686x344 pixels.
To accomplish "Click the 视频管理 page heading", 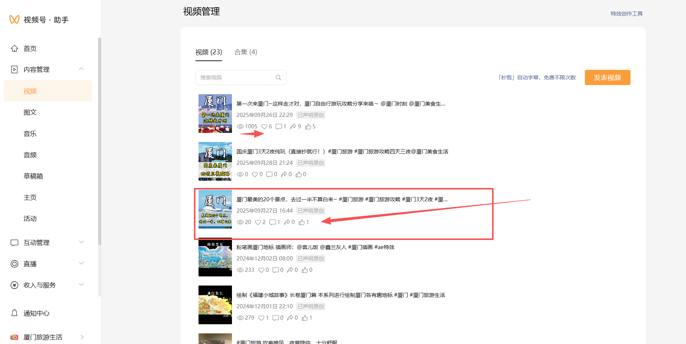I will click(202, 11).
